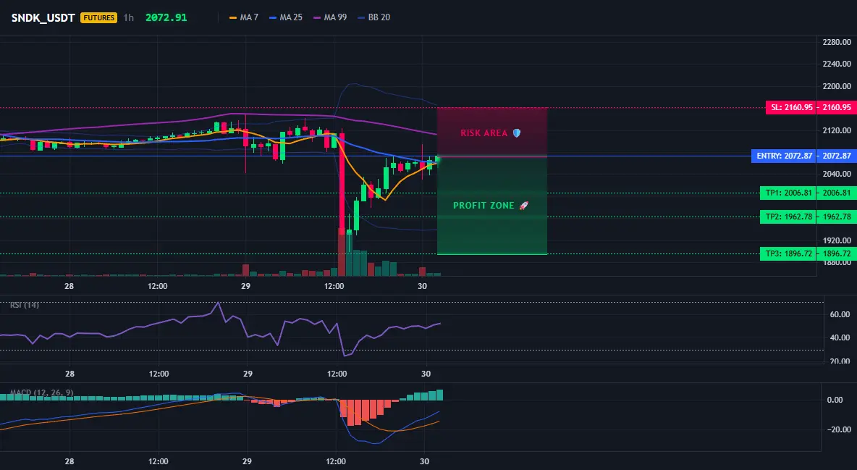Click the SNDK_USDT symbol name
The height and width of the screenshot is (470, 857).
pos(43,17)
